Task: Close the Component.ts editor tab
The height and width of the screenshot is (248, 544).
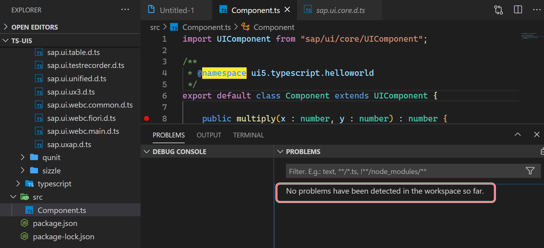Action: tap(287, 10)
